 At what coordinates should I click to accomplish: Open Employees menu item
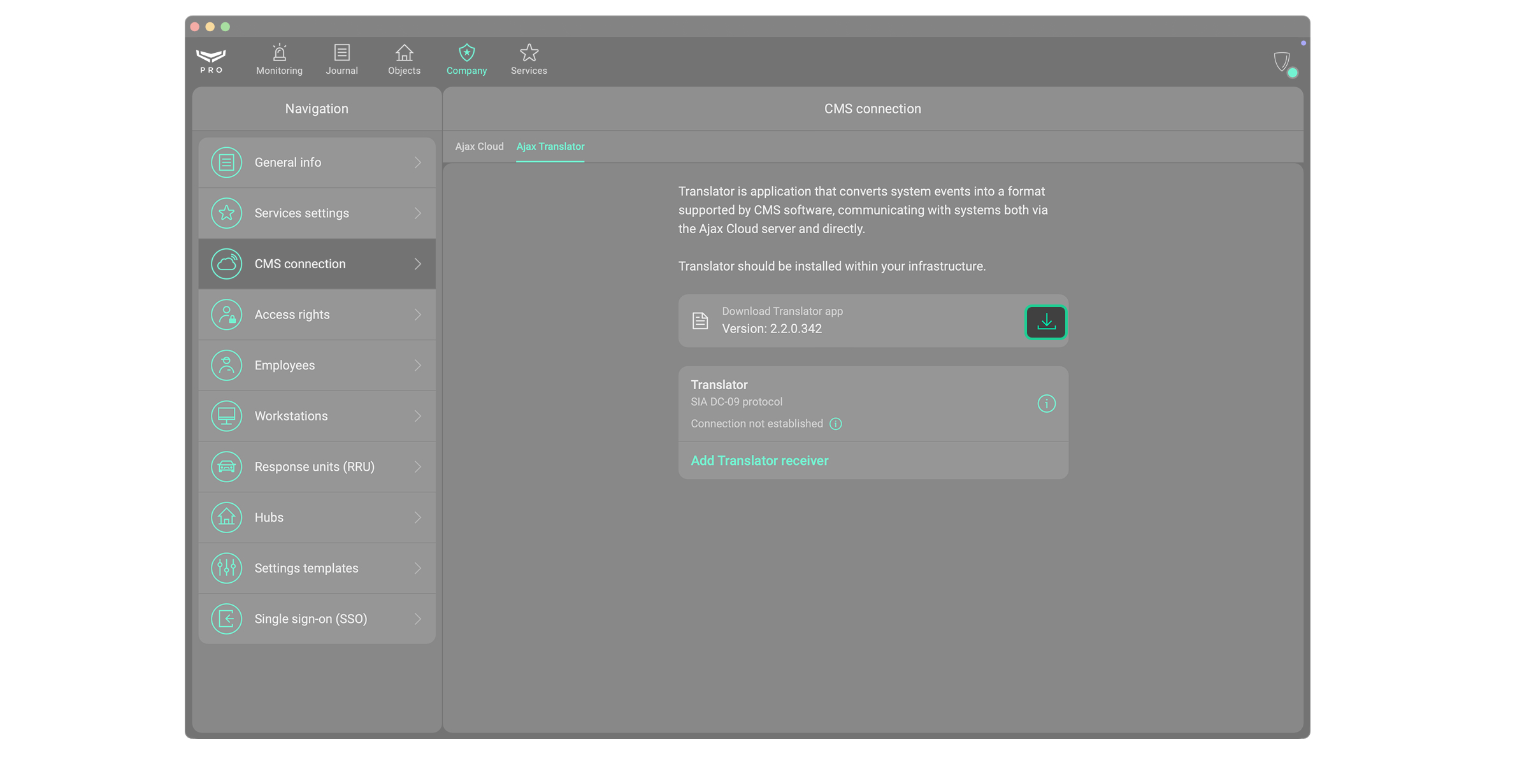click(317, 366)
